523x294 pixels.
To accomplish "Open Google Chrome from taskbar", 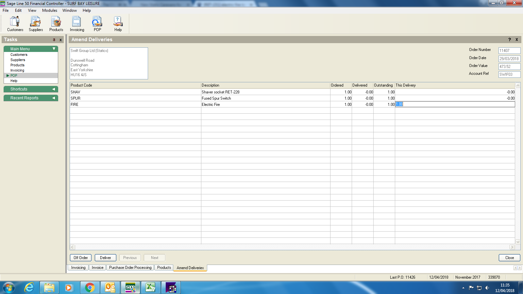I will (x=90, y=287).
